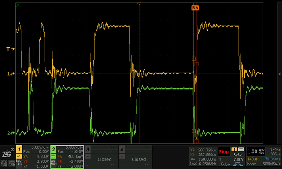Image resolution: width=282 pixels, height=169 pixels.
Task: Adjust trigger level T 7.00V
Action: click(x=232, y=159)
